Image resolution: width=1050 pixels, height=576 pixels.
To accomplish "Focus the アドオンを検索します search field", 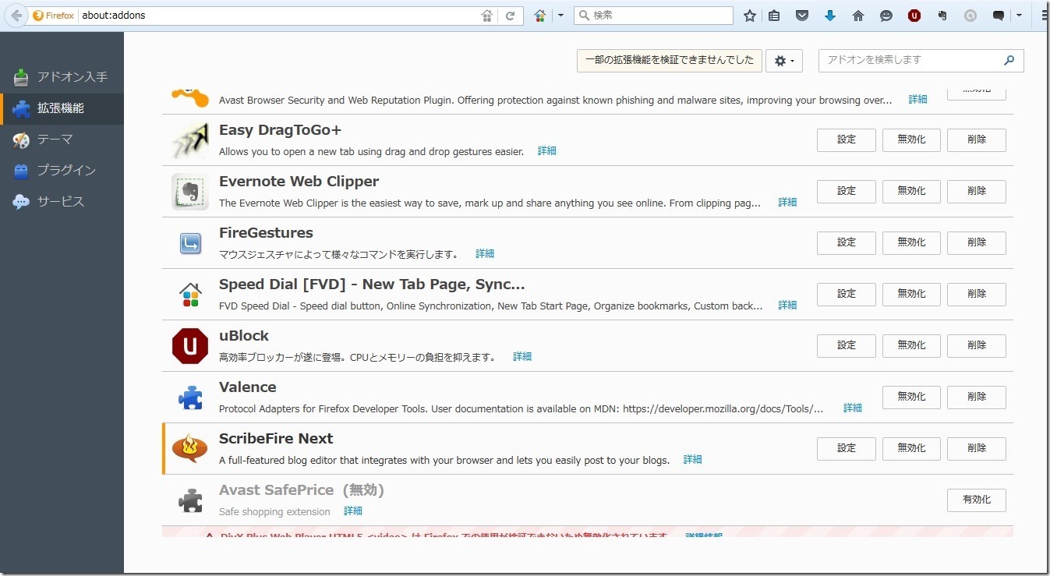I will [921, 60].
